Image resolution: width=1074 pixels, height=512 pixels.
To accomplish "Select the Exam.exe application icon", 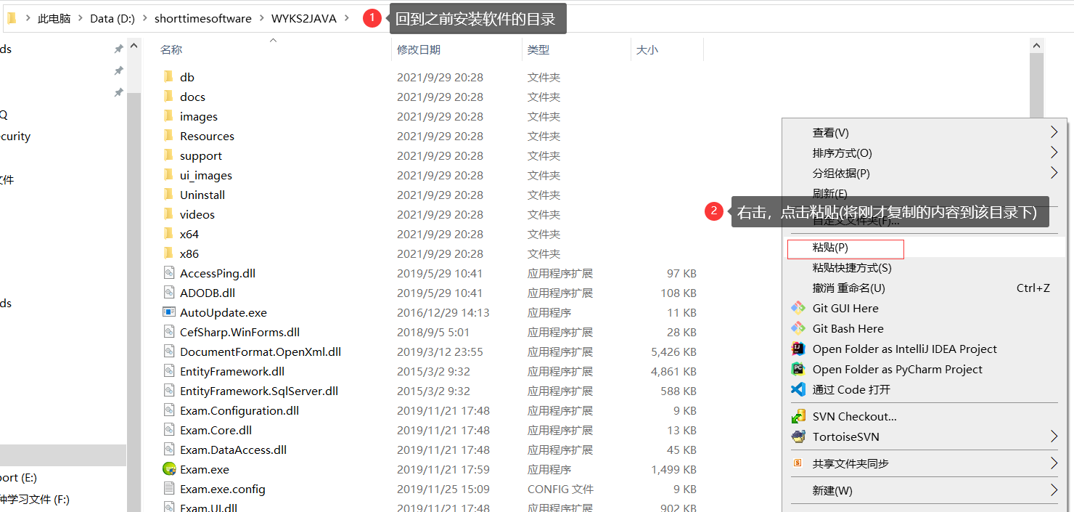I will 169,469.
